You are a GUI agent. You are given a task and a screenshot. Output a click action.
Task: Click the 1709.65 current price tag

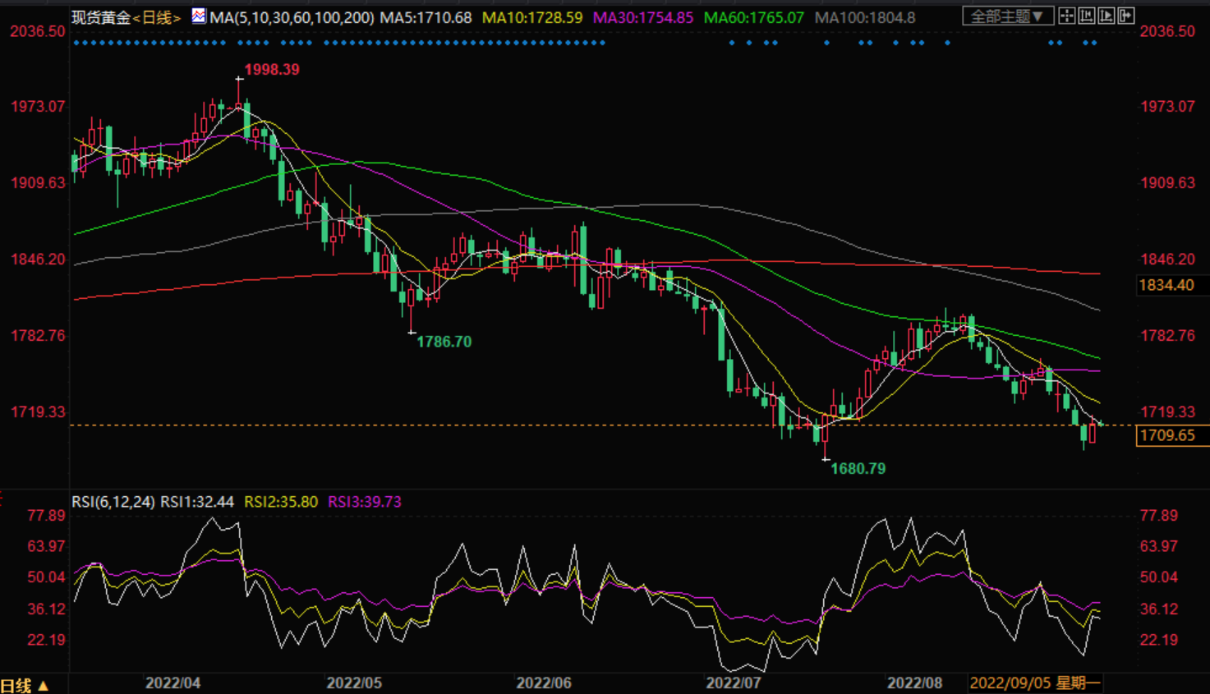[x=1173, y=435]
